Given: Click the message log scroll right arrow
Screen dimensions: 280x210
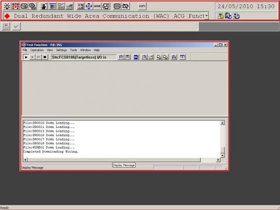Looking at the screenshot, I should [218, 160].
